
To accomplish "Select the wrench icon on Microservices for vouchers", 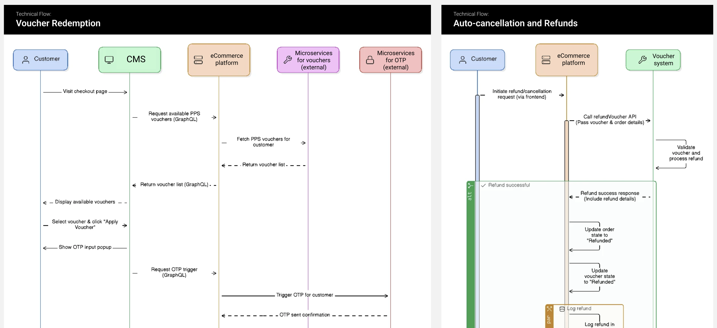I will pyautogui.click(x=287, y=60).
